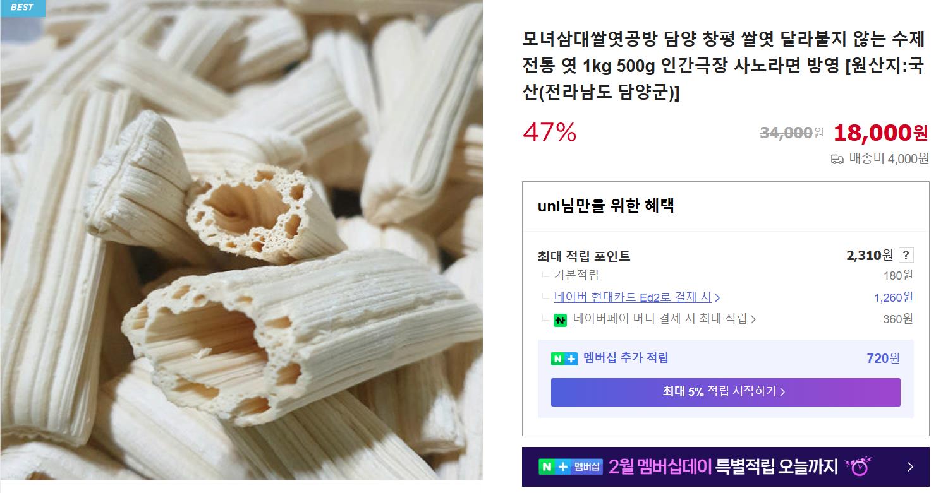Viewport: 948px width, 493px height.
Task: Click the N+ membership badge icon
Action: pos(564,359)
